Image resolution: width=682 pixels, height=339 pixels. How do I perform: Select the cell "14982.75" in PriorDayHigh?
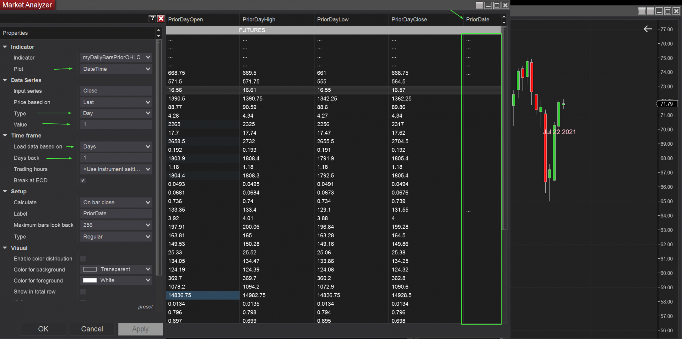coord(277,295)
